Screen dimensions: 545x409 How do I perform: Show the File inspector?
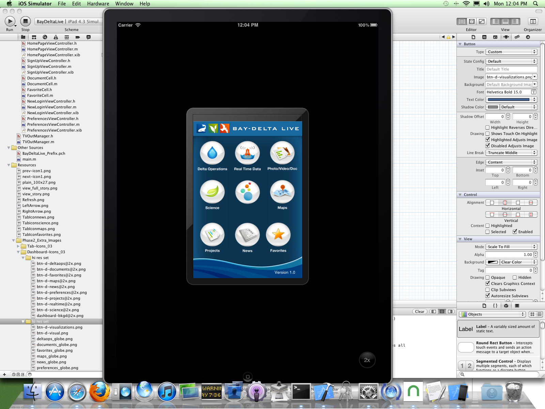pos(473,37)
